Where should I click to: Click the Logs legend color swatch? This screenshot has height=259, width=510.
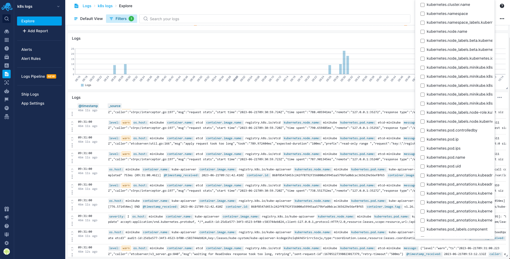click(x=82, y=85)
